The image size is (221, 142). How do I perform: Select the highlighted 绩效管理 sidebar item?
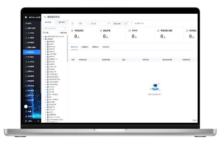[x=31, y=52]
